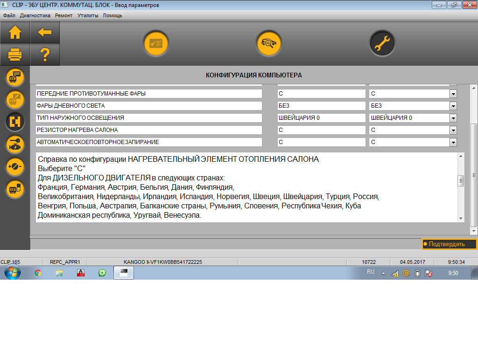Viewport: 478px width, 358px height.
Task: Click the КОНФИГУРАЦИЯ КОМПЬЮТЕРА heading
Action: pos(253,75)
